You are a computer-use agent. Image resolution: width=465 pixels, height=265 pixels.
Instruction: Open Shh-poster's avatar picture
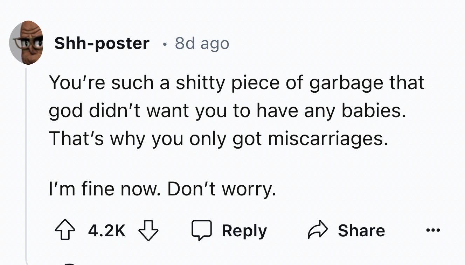[26, 43]
